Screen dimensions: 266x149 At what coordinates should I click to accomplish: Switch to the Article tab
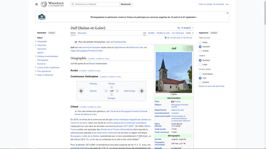click(73, 33)
